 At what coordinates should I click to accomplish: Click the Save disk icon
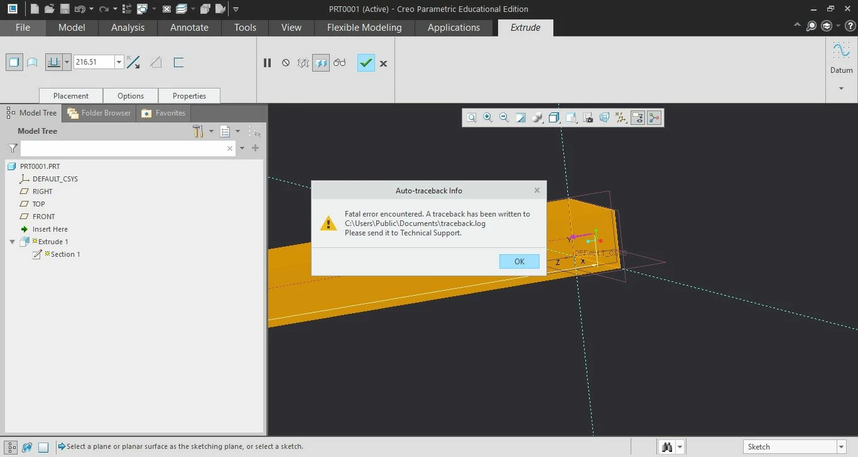point(65,9)
